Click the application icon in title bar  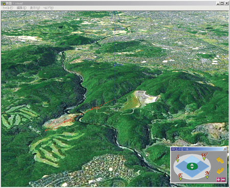tap(4, 3)
